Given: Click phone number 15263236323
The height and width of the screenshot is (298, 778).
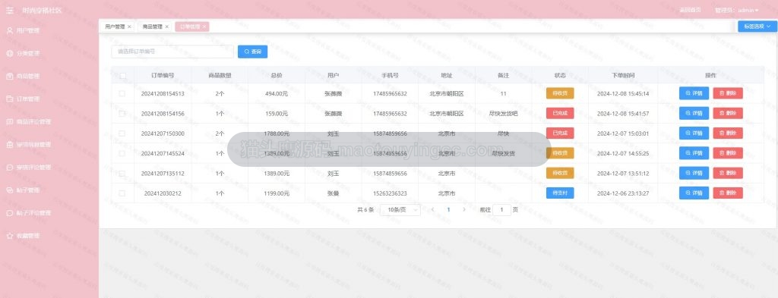Looking at the screenshot, I should [x=390, y=193].
